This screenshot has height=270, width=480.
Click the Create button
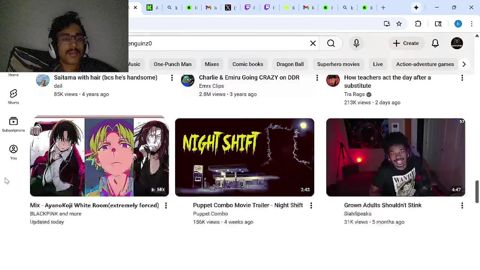click(x=406, y=43)
